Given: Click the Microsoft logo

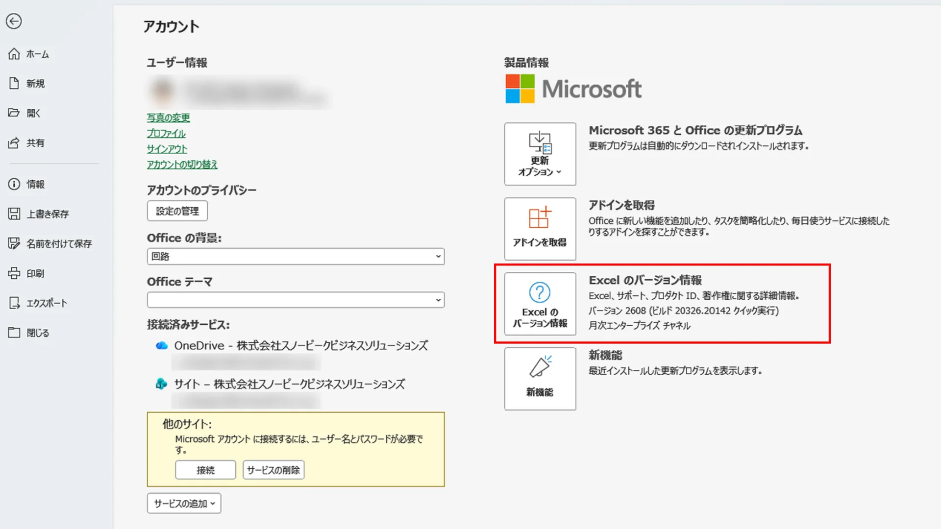Looking at the screenshot, I should tap(573, 89).
